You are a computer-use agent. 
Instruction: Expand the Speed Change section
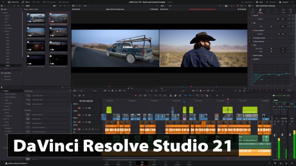(x=258, y=55)
